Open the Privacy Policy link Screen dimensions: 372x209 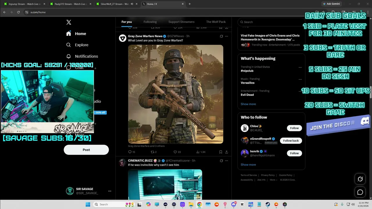(x=268, y=175)
